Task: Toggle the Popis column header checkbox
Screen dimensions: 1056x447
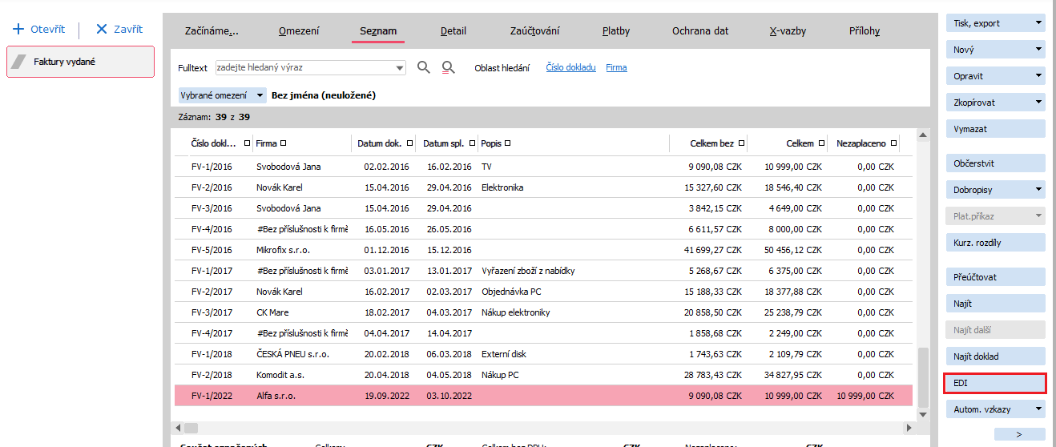Action: click(508, 143)
